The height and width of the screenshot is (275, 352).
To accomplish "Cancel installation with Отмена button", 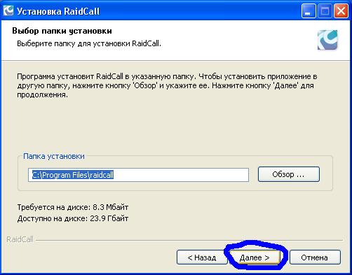I will point(315,258).
